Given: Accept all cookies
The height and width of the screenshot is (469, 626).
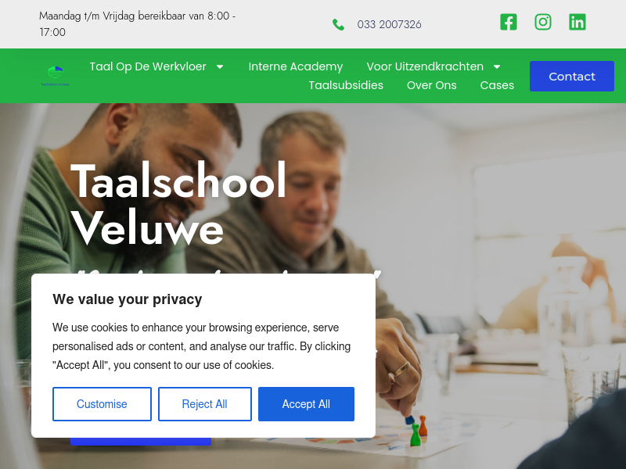Looking at the screenshot, I should pyautogui.click(x=306, y=404).
